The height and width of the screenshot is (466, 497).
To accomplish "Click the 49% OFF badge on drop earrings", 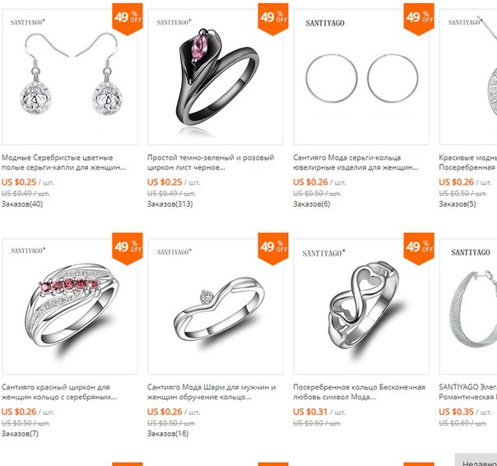I will [x=128, y=19].
